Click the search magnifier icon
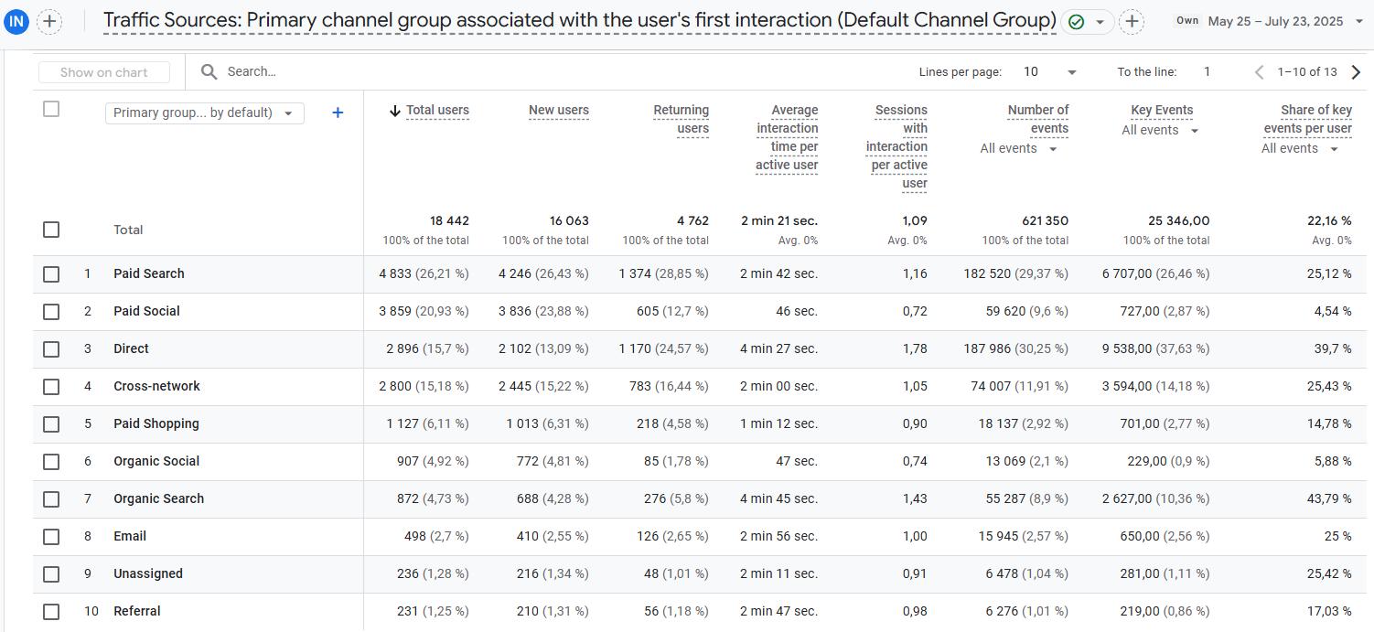This screenshot has width=1374, height=632. pos(209,72)
